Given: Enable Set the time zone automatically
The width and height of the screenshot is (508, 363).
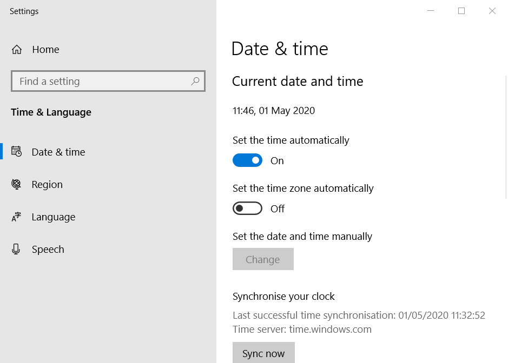Looking at the screenshot, I should [247, 209].
